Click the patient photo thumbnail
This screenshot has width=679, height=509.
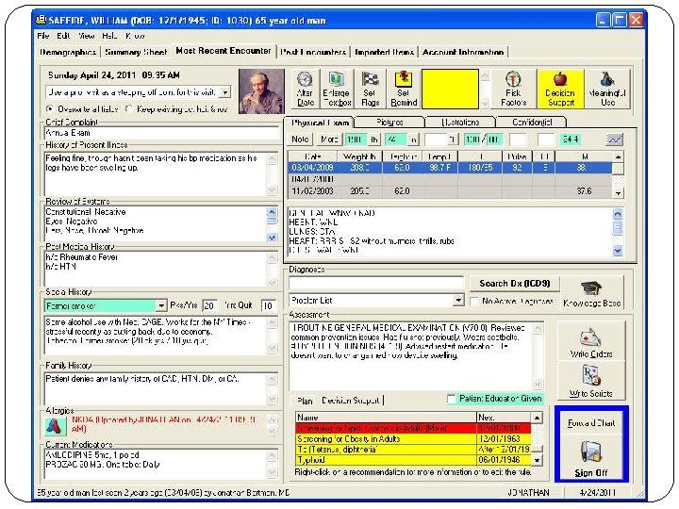[x=261, y=91]
